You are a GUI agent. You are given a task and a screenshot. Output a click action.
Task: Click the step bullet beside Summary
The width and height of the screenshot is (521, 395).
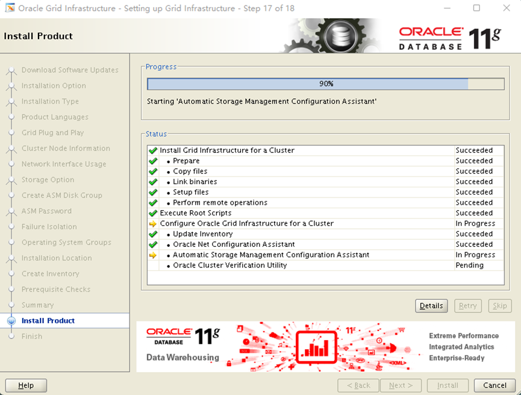tap(11, 305)
